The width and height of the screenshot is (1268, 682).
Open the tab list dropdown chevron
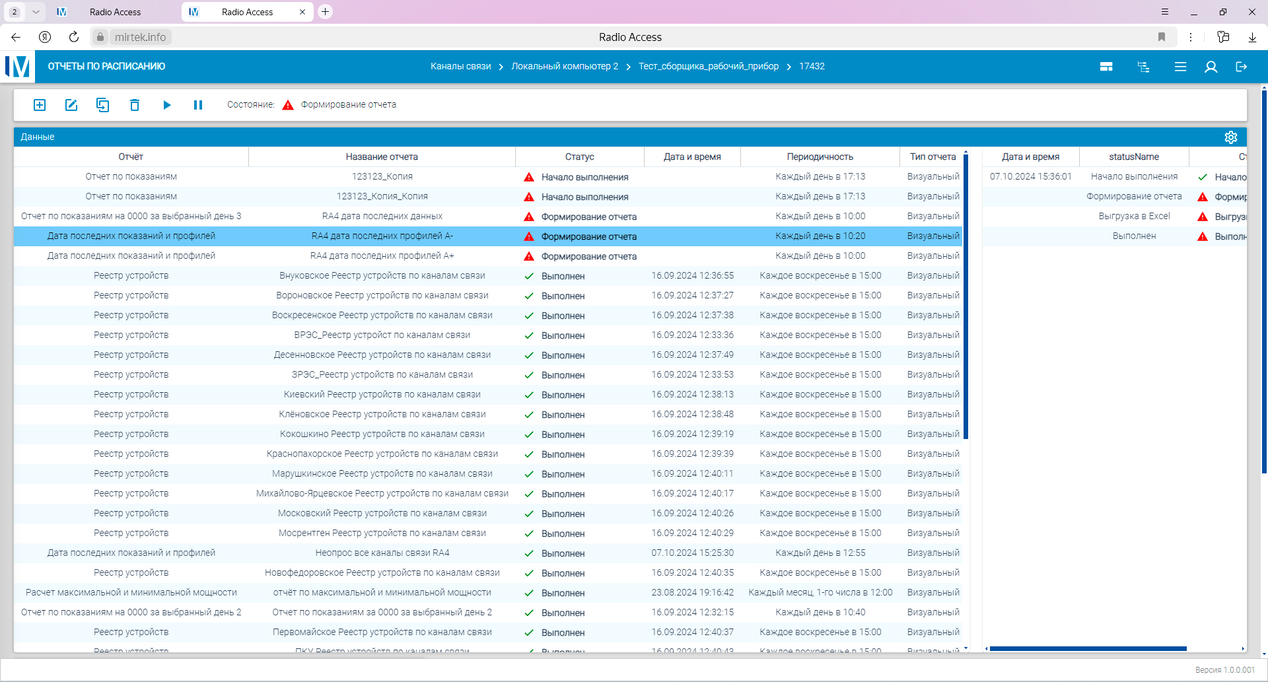tap(36, 12)
